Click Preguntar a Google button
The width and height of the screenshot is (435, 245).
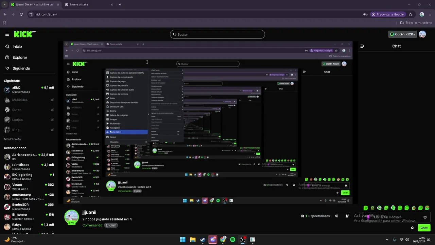(388, 14)
